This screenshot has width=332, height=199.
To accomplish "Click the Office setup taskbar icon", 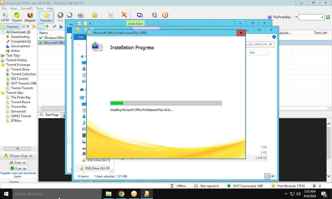I will pyautogui.click(x=147, y=194).
